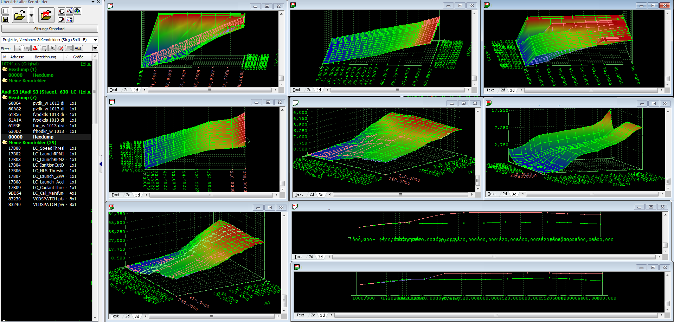This screenshot has width=674, height=322.
Task: Toggle the flag filter button
Action: click(52, 48)
